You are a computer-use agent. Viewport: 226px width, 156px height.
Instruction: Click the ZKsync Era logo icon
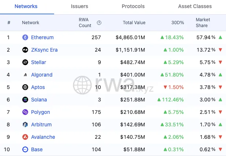[25, 50]
